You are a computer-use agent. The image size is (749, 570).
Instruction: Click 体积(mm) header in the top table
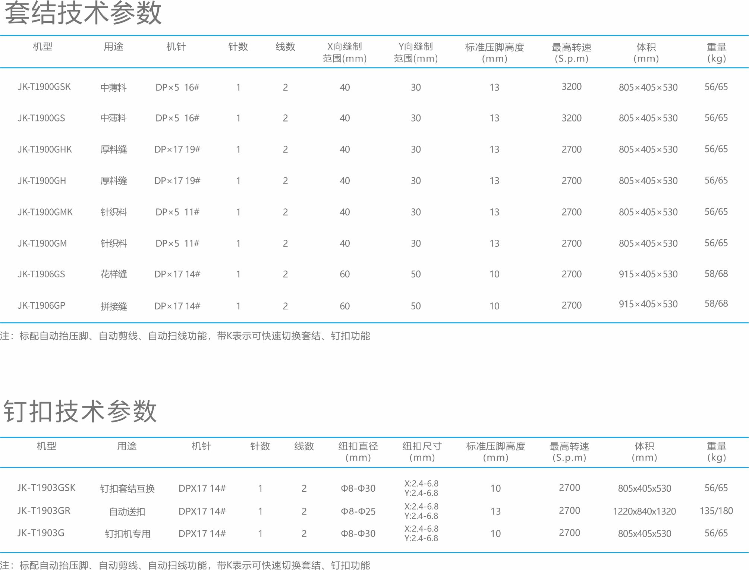pos(646,53)
